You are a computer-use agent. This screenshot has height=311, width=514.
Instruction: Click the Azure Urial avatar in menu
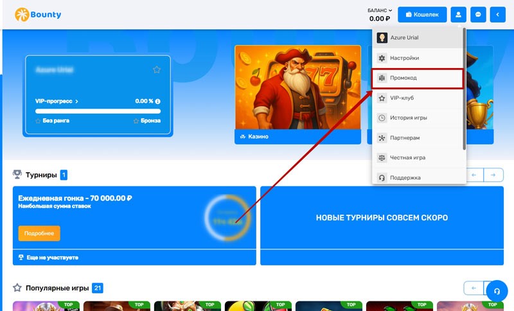pos(382,38)
